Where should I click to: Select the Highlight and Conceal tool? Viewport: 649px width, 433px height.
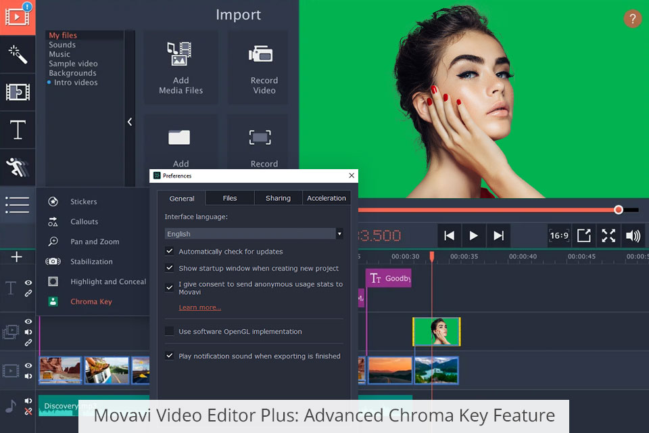coord(107,281)
